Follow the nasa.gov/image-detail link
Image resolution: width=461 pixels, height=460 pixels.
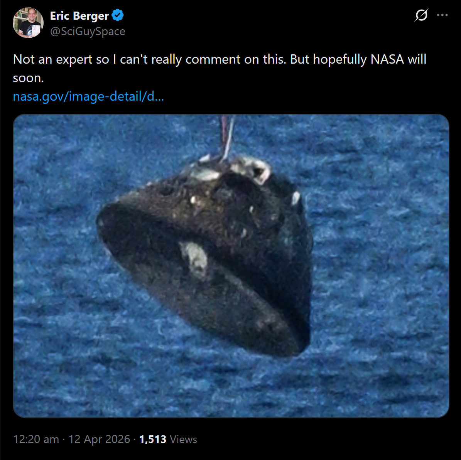click(x=88, y=96)
